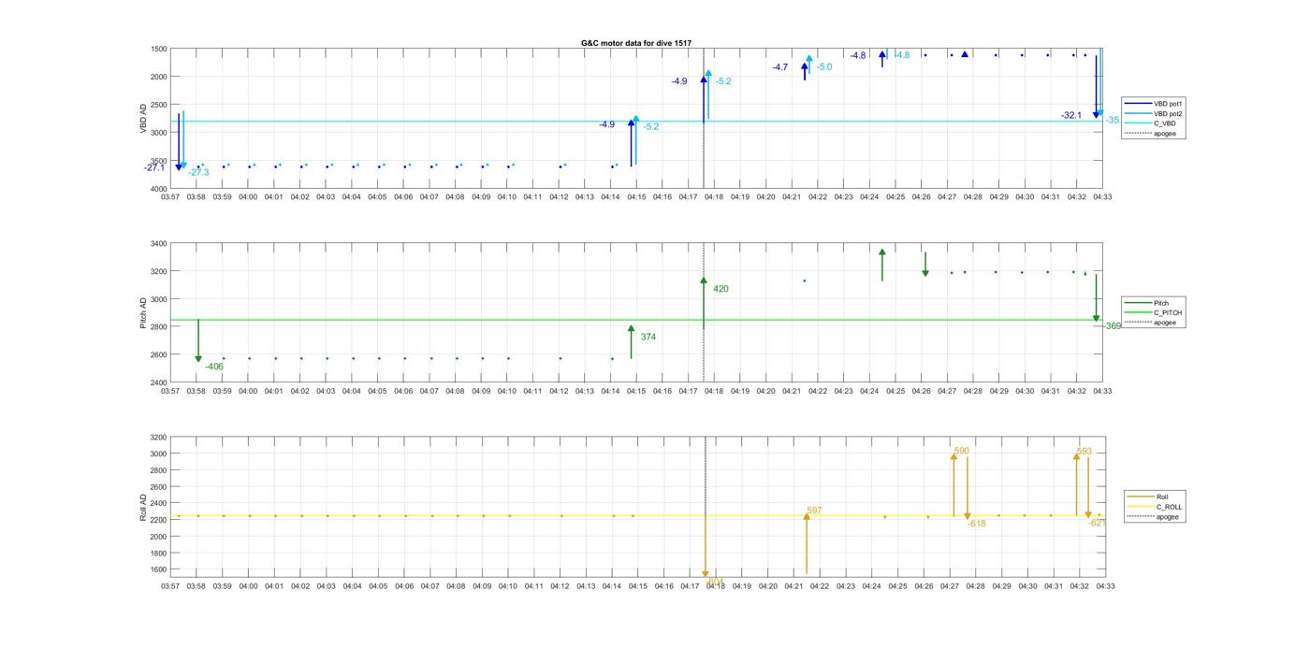Click the '-369' pitch value label
This screenshot has height=648, width=1310.
point(1112,326)
